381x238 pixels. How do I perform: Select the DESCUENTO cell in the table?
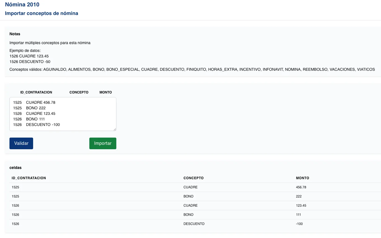coord(194,224)
